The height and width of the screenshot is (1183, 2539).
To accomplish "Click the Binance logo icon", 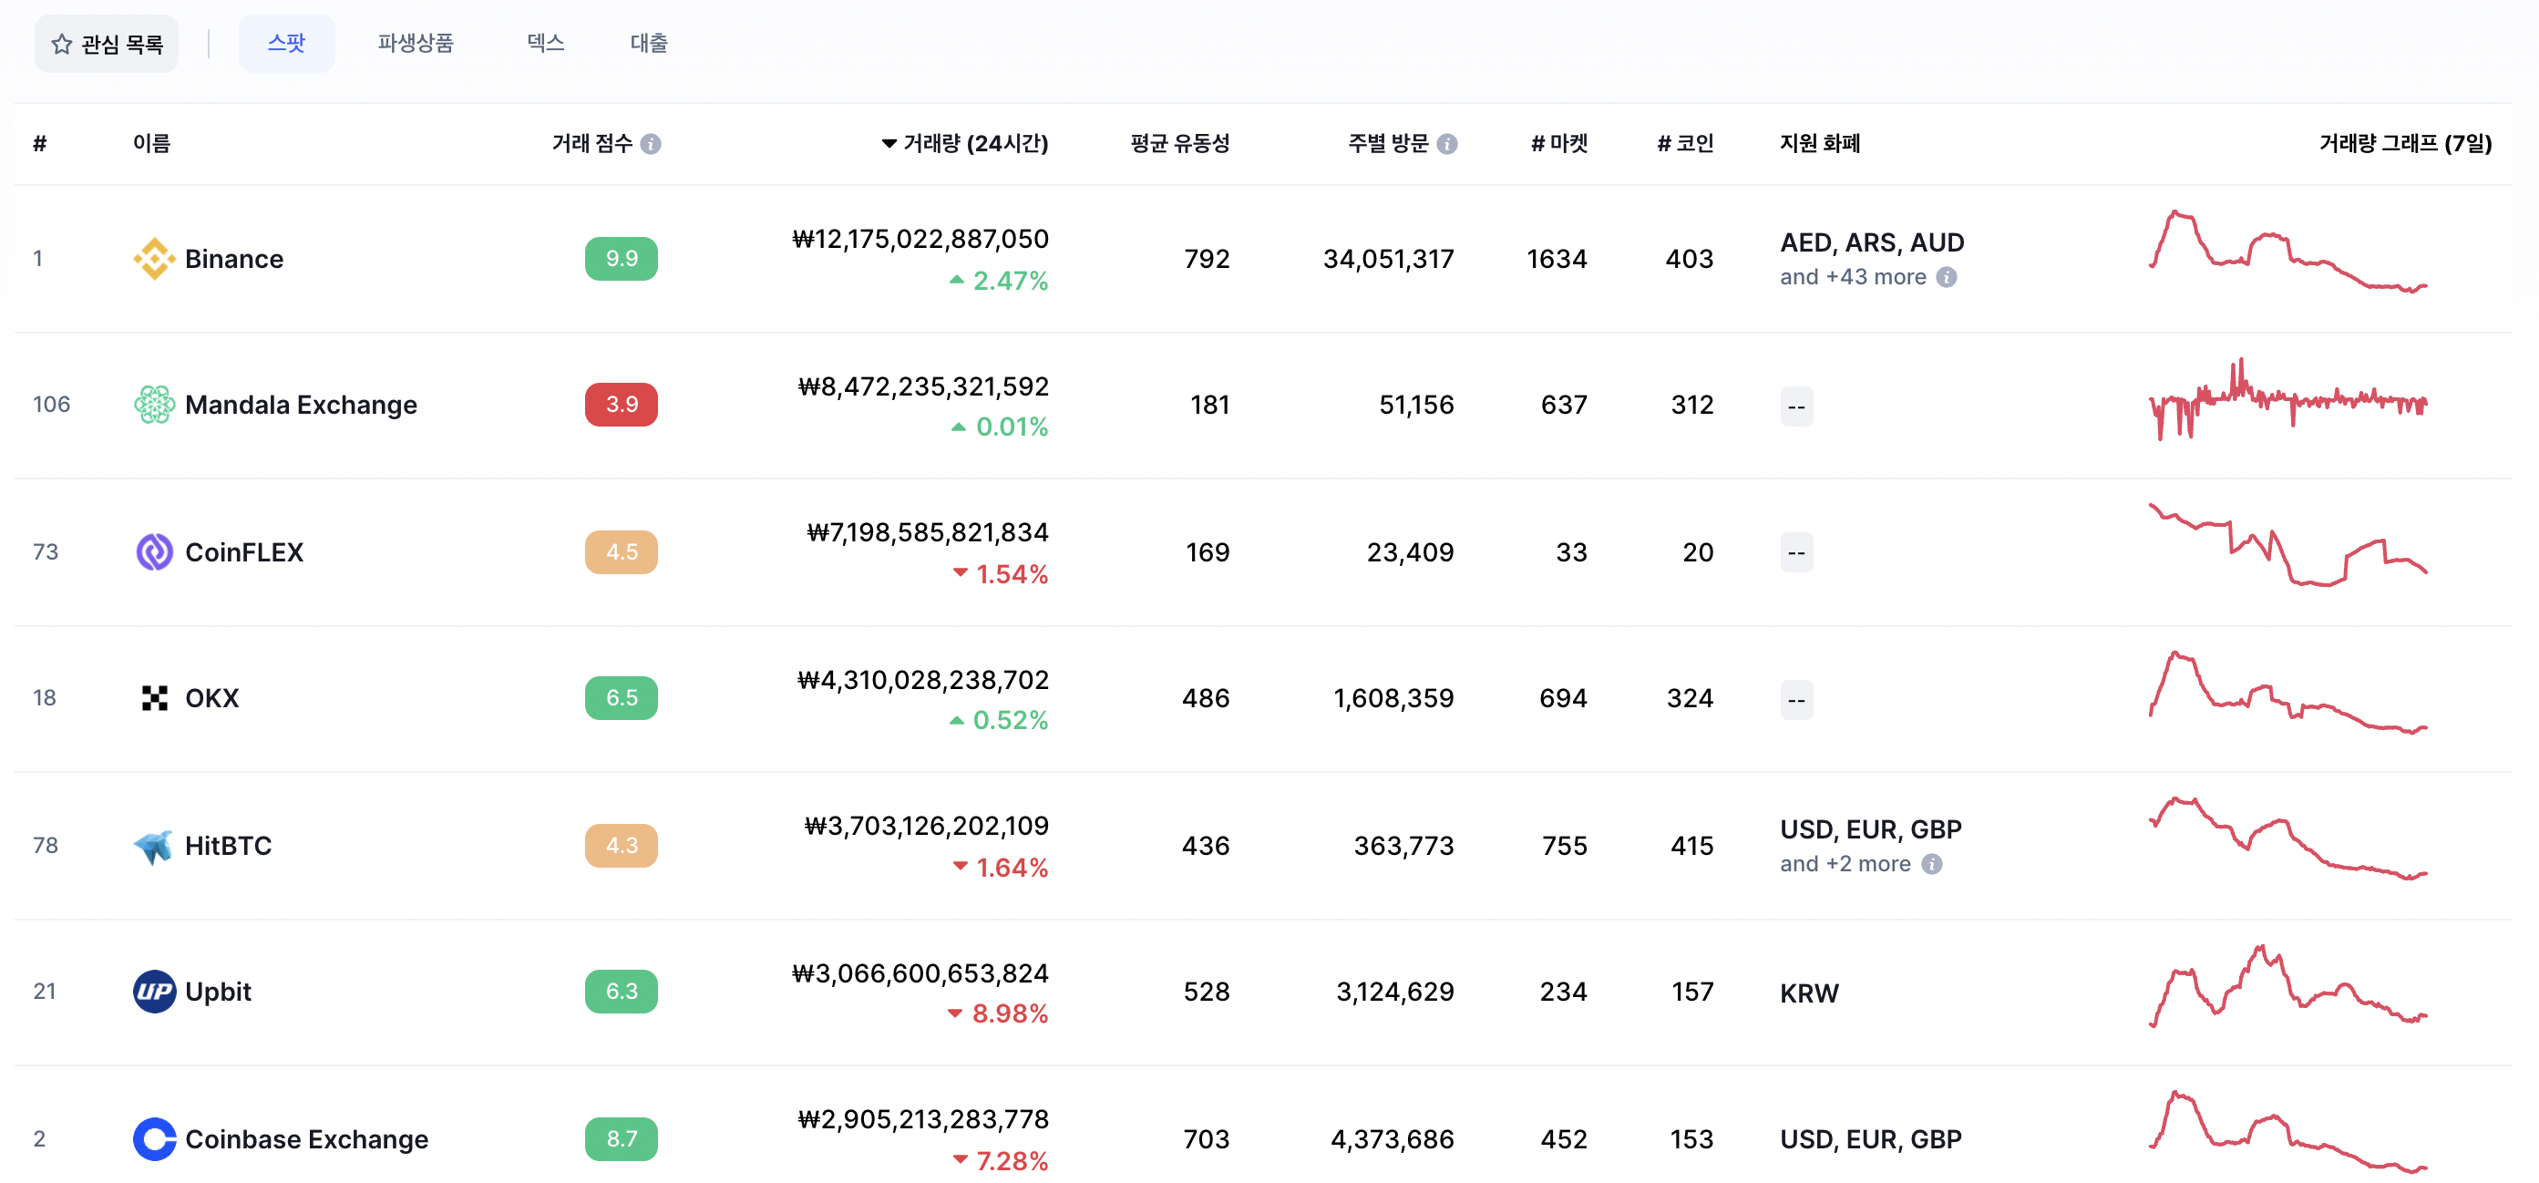I will pyautogui.click(x=155, y=258).
